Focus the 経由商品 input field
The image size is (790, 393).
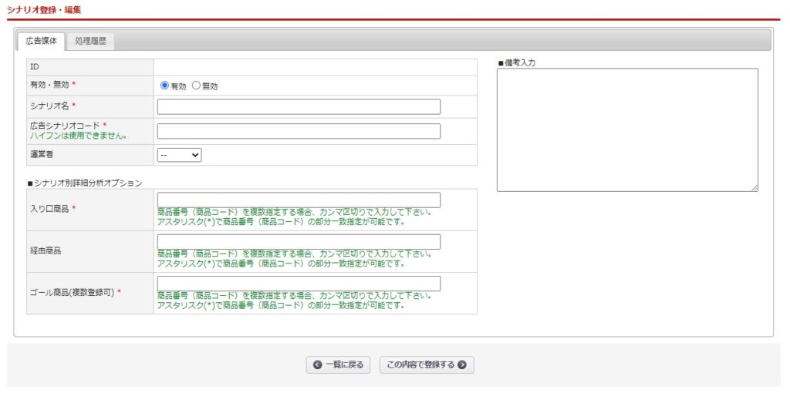299,241
